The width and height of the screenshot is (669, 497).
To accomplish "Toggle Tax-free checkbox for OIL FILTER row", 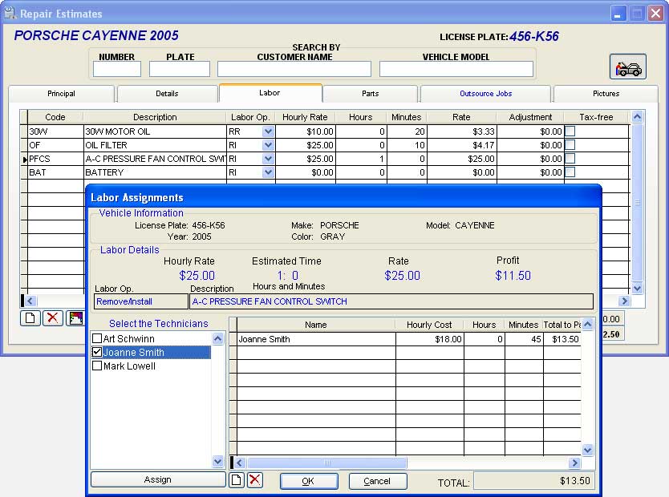I will pos(570,145).
